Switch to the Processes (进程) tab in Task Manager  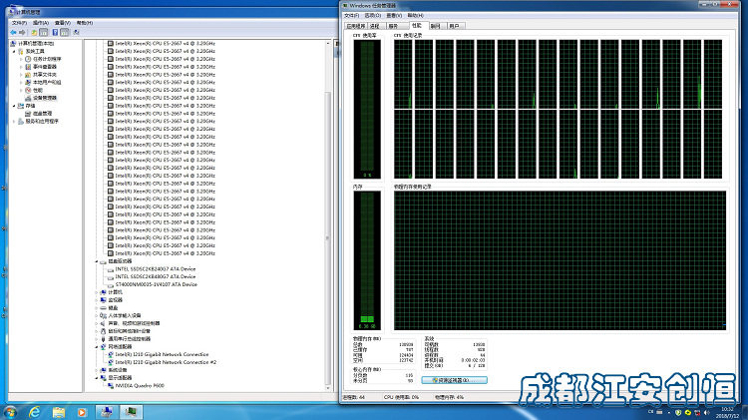point(375,26)
